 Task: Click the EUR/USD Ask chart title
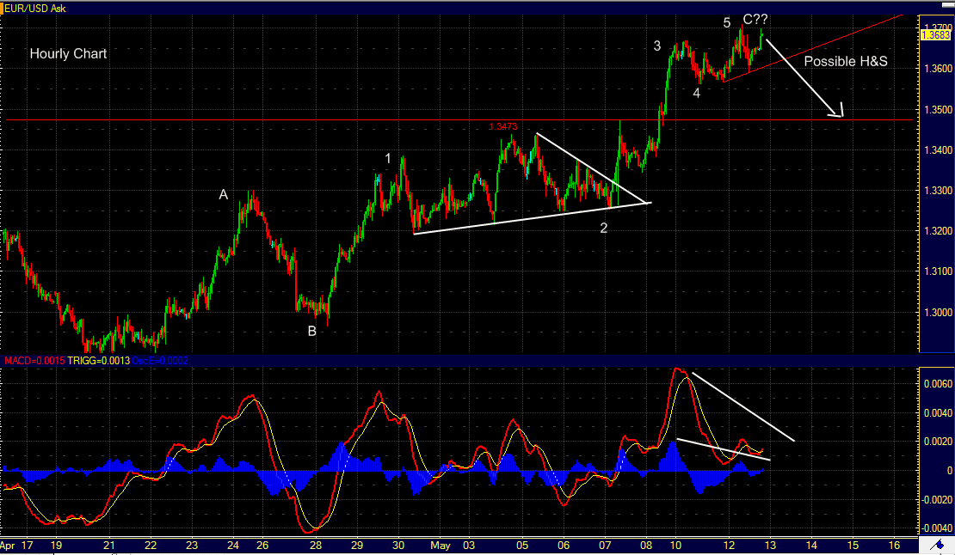(x=34, y=9)
